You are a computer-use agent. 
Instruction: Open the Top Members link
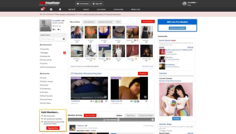click(x=45, y=89)
